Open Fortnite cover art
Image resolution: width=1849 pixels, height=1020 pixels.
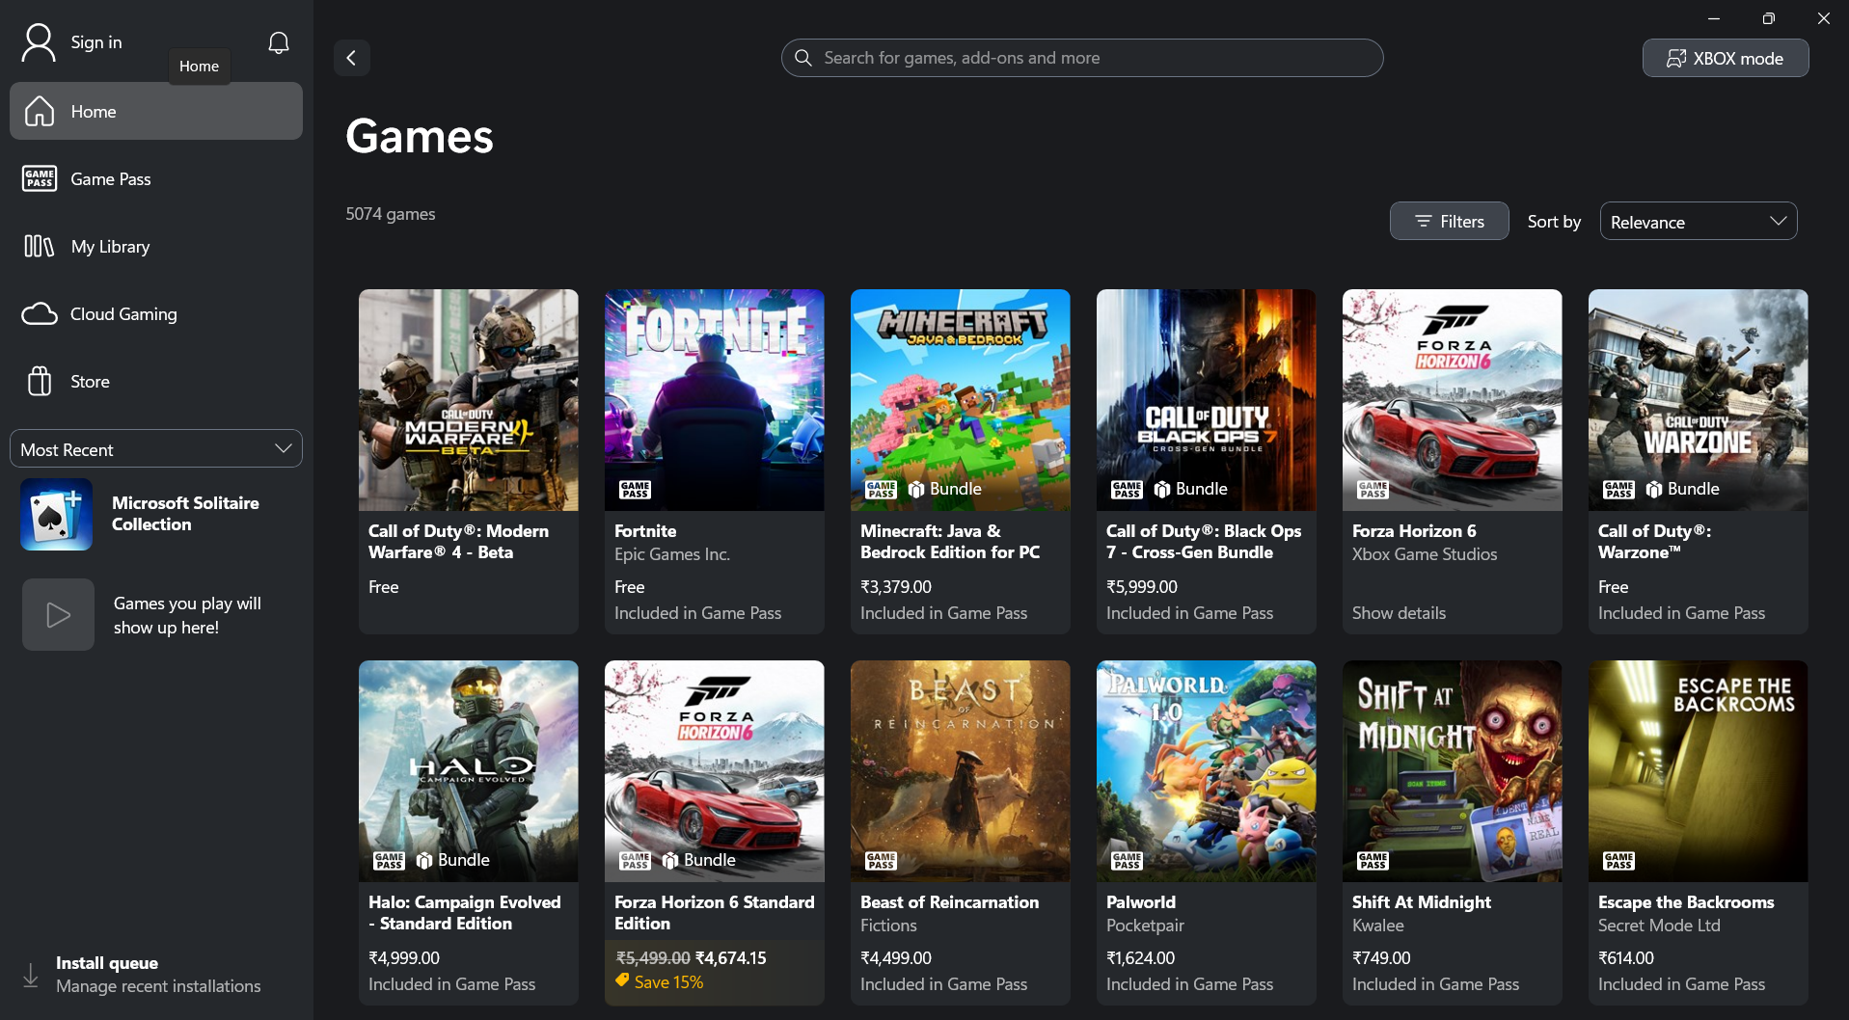coord(715,400)
